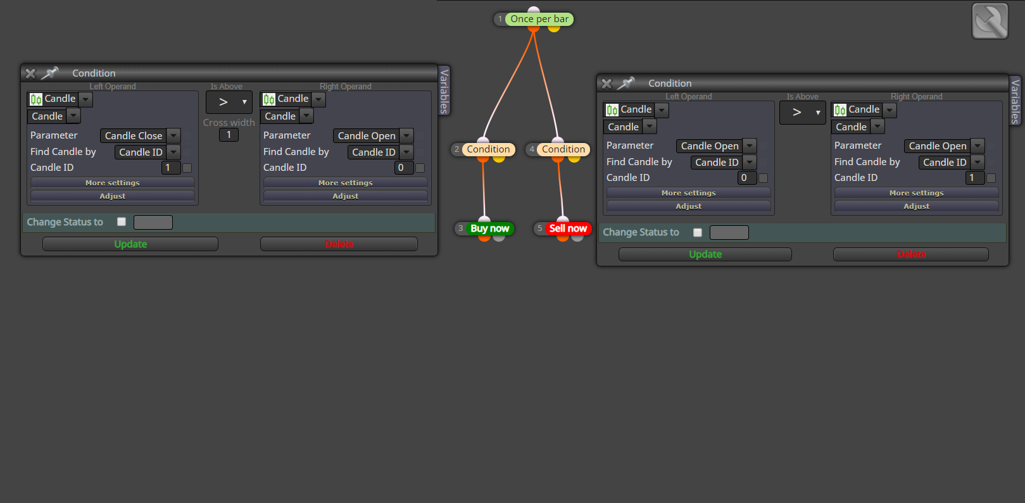The width and height of the screenshot is (1025, 503).
Task: Click Cross width value field
Action: (x=229, y=135)
